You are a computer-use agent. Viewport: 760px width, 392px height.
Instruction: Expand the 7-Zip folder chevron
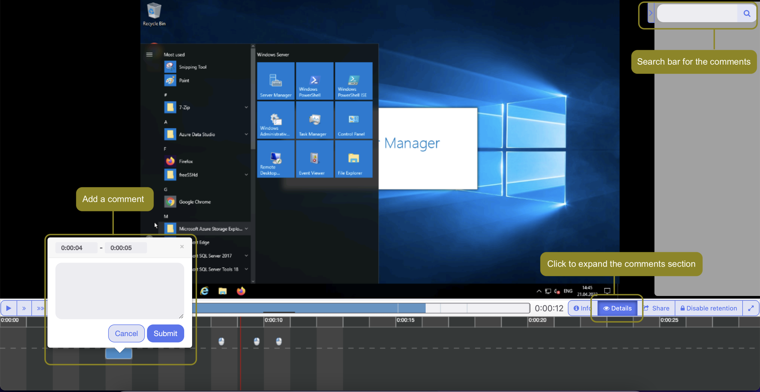click(x=246, y=107)
